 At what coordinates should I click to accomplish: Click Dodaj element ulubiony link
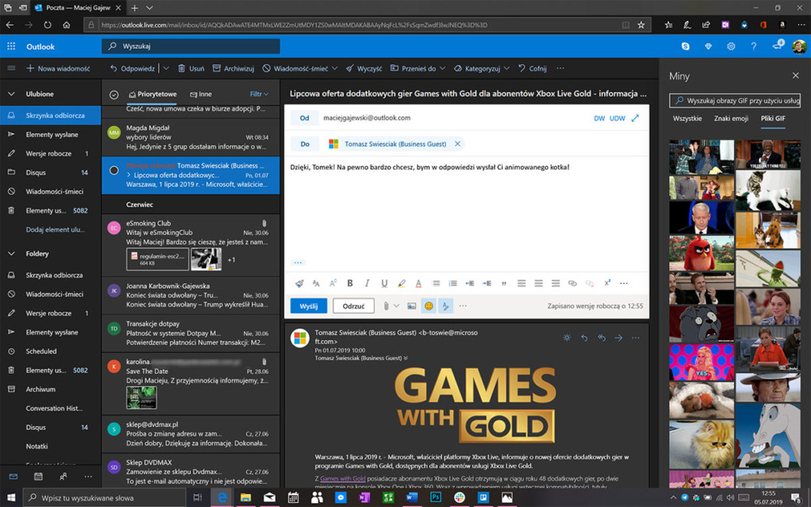tap(55, 230)
